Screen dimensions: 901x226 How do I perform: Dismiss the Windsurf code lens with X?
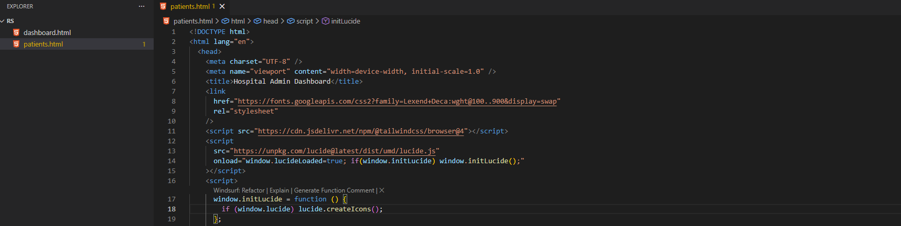pos(382,190)
